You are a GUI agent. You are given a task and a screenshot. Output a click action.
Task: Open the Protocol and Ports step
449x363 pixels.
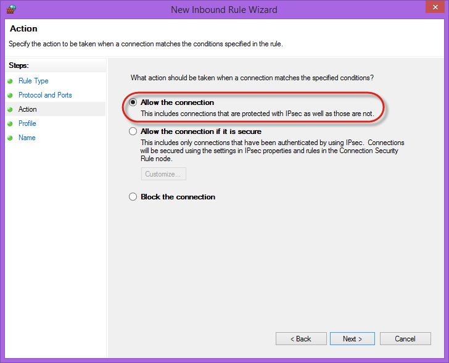pyautogui.click(x=45, y=95)
